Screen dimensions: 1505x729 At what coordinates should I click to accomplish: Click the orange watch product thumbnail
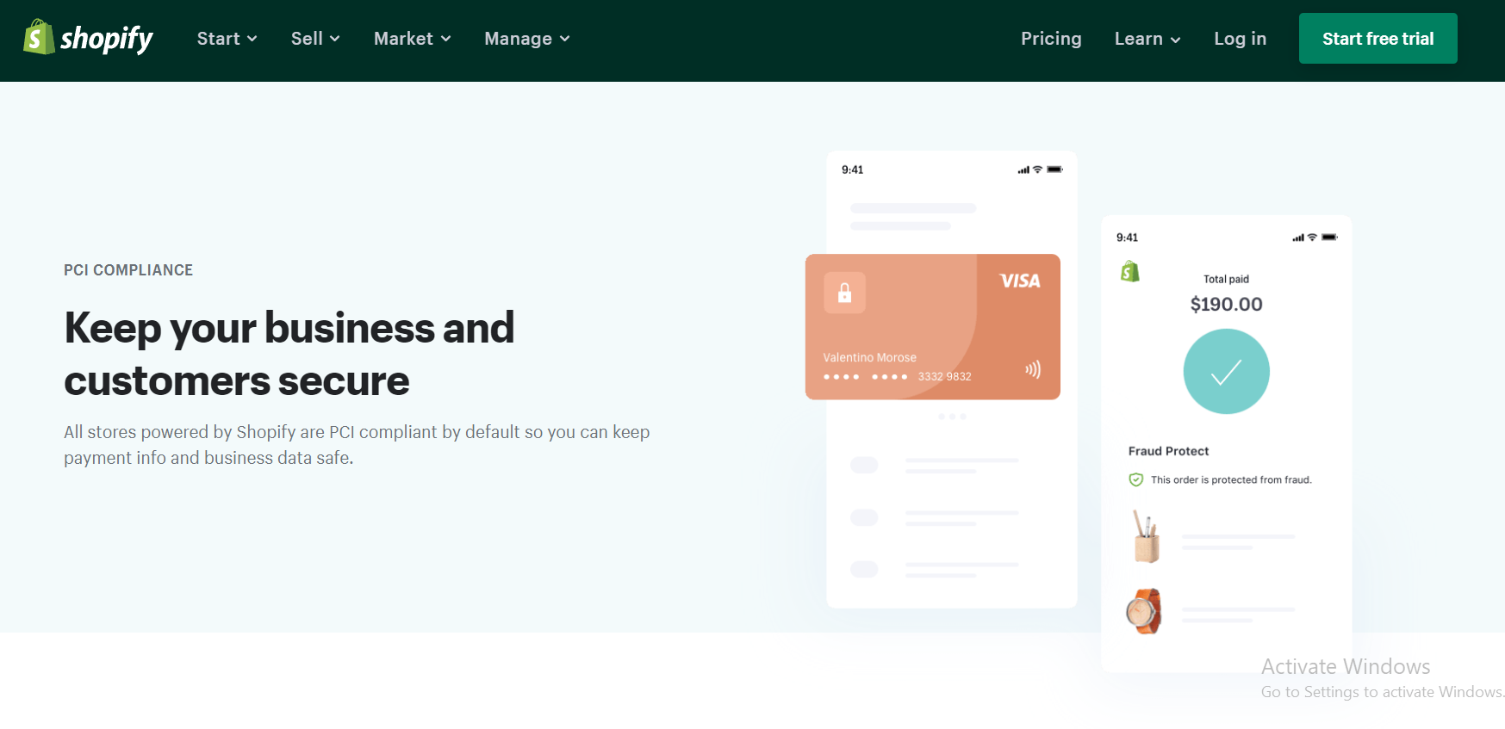(1144, 611)
